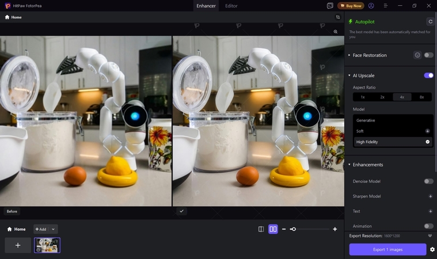The width and height of the screenshot is (437, 259).
Task: Collapse the AI Upscale section
Action: tap(349, 75)
